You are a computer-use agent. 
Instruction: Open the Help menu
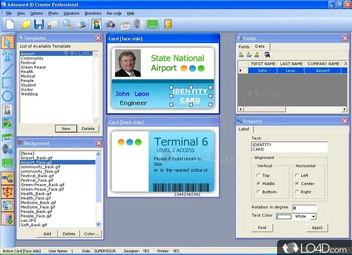pyautogui.click(x=131, y=13)
